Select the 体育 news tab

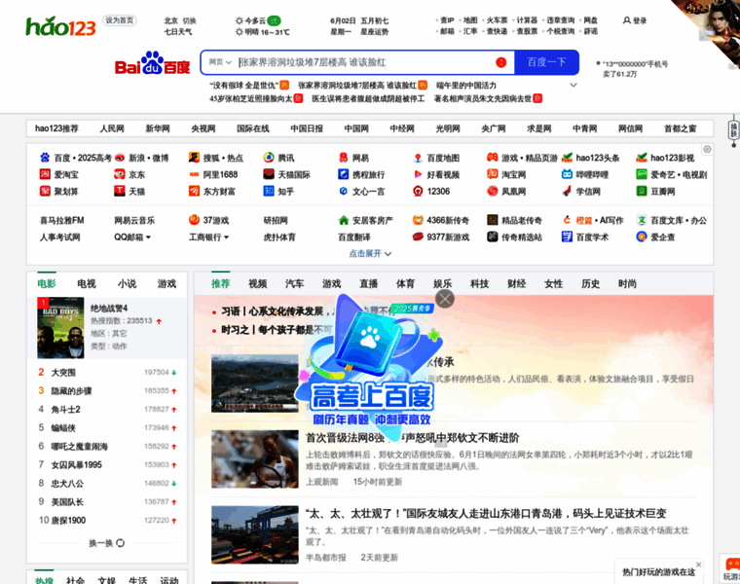(x=405, y=283)
